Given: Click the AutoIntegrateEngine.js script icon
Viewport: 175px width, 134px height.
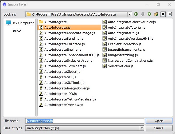Looking at the screenshot, I should [41, 50].
